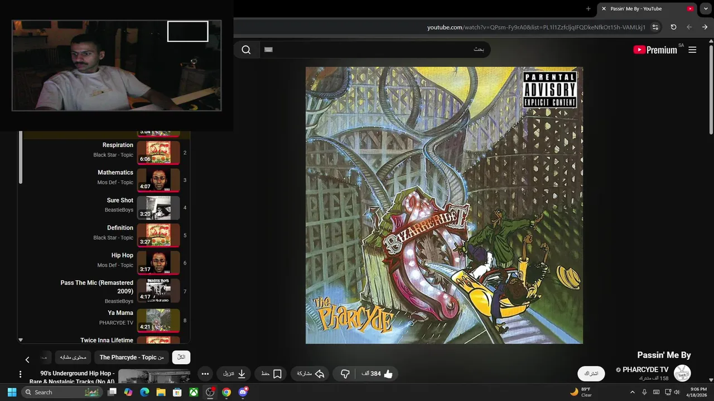The width and height of the screenshot is (714, 401).
Task: Open options menu for 90's Underground Hip Hop
Action: pyautogui.click(x=20, y=374)
